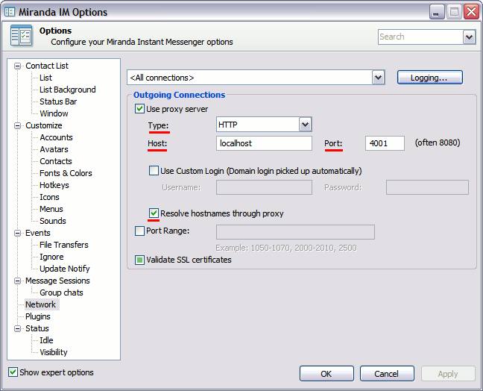Select Group chats in the tree
This screenshot has width=483, height=391.
61,293
